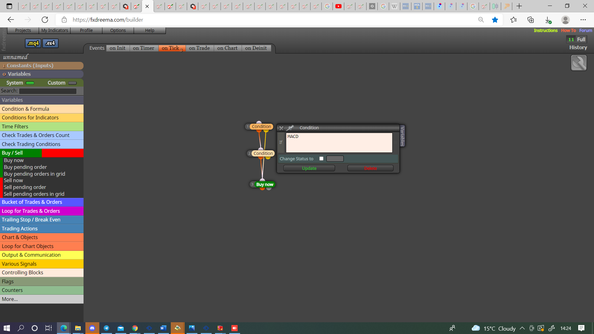Open Windows Start menu
Image resolution: width=594 pixels, height=334 pixels.
[7, 328]
